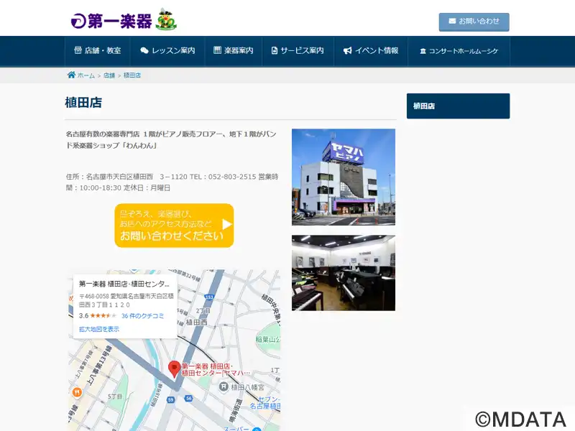Image resolution: width=575 pixels, height=431 pixels.
Task: Click the home icon in the breadcrumb
Action: [x=71, y=75]
